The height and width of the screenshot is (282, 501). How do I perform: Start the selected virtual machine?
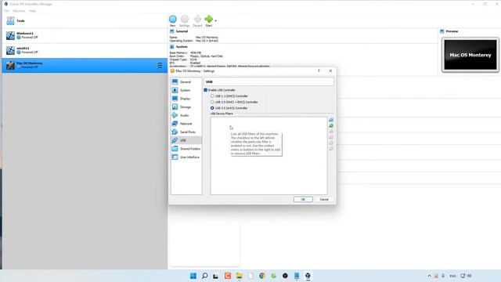[209, 21]
